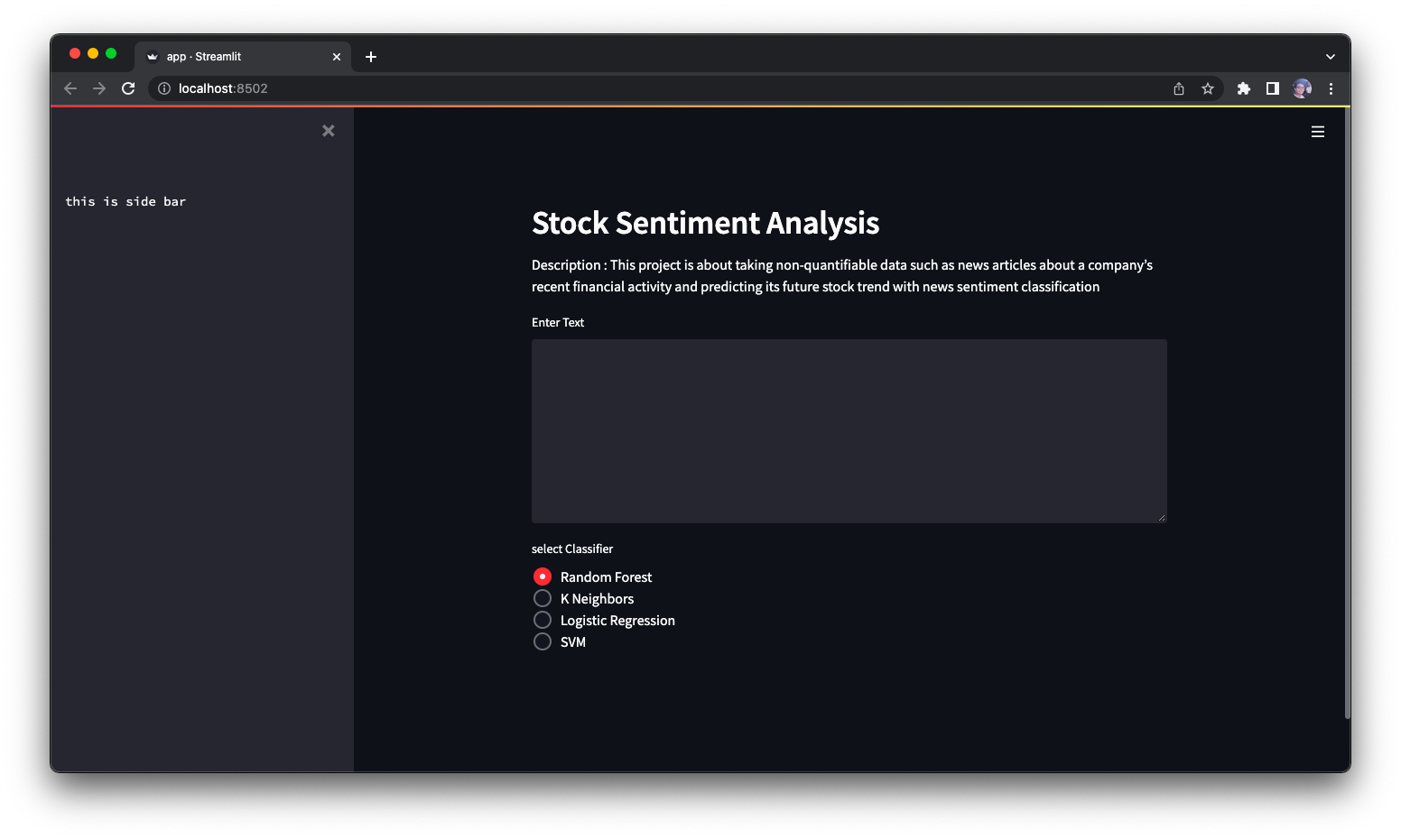Click the macOS green fullscreen button
Screen dimensions: 1401x839
(111, 54)
